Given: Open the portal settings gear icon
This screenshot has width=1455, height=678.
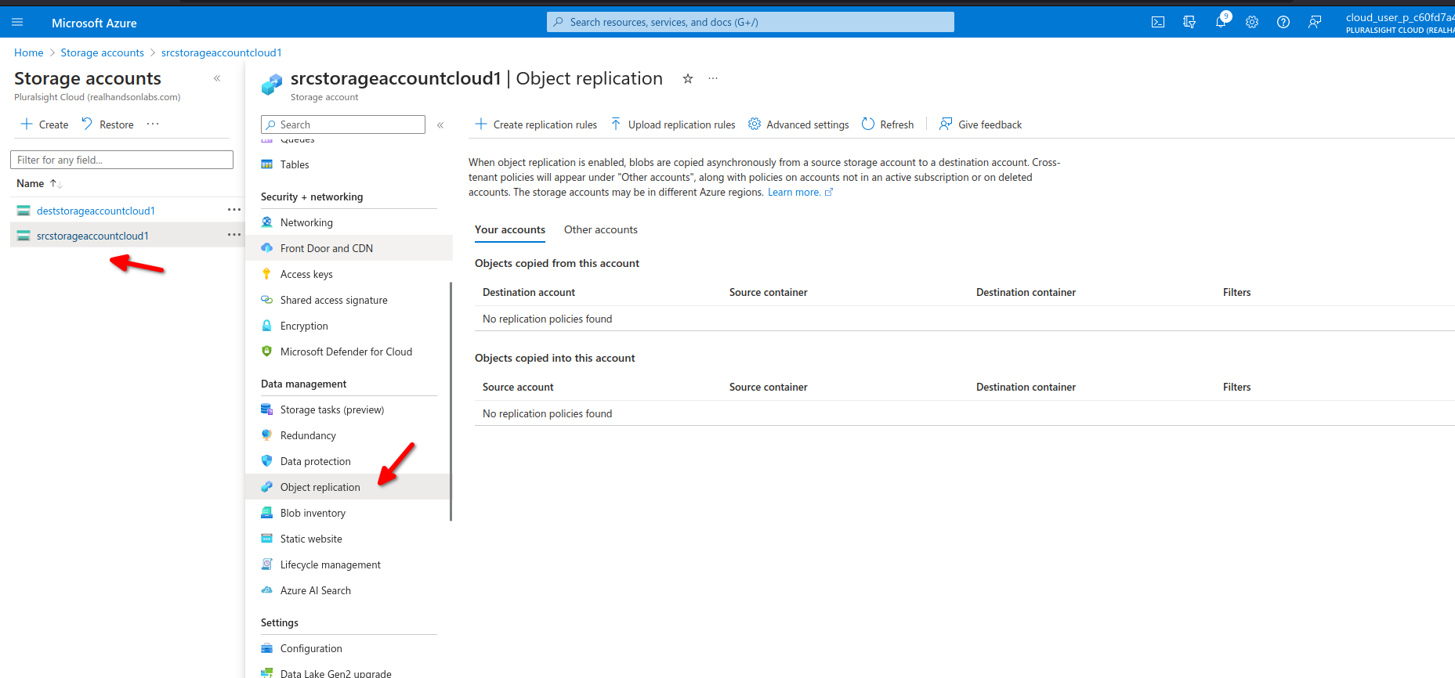Looking at the screenshot, I should coord(1252,22).
